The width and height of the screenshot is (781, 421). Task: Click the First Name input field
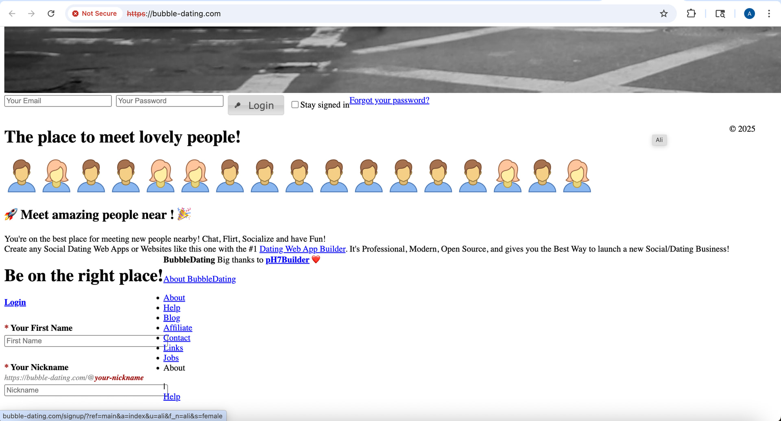coord(81,341)
